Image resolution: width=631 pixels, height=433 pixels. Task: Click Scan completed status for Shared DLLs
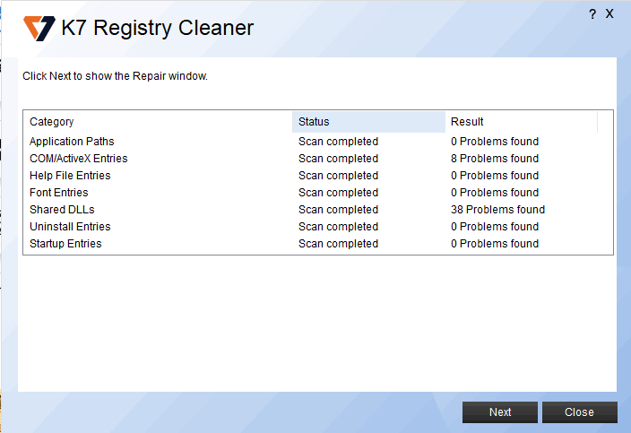click(339, 210)
